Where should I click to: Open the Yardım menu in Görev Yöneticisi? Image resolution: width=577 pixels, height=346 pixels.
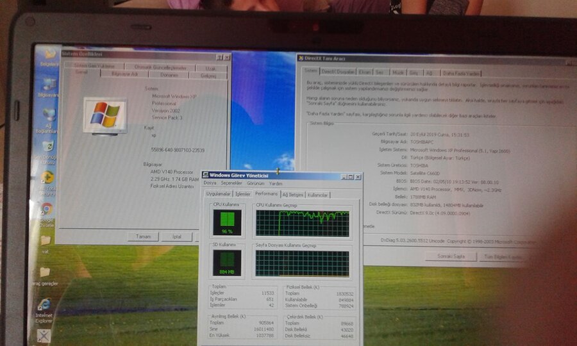tap(275, 183)
